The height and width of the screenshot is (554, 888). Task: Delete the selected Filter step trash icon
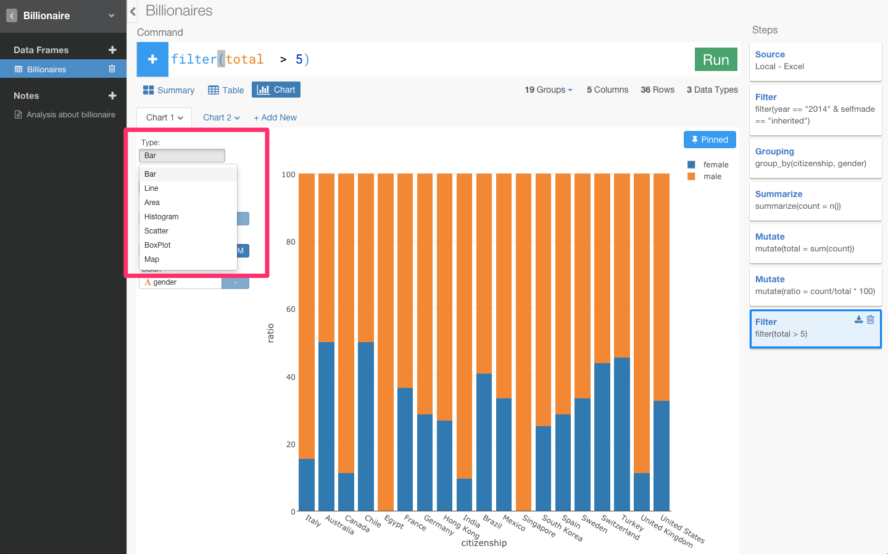tap(870, 319)
